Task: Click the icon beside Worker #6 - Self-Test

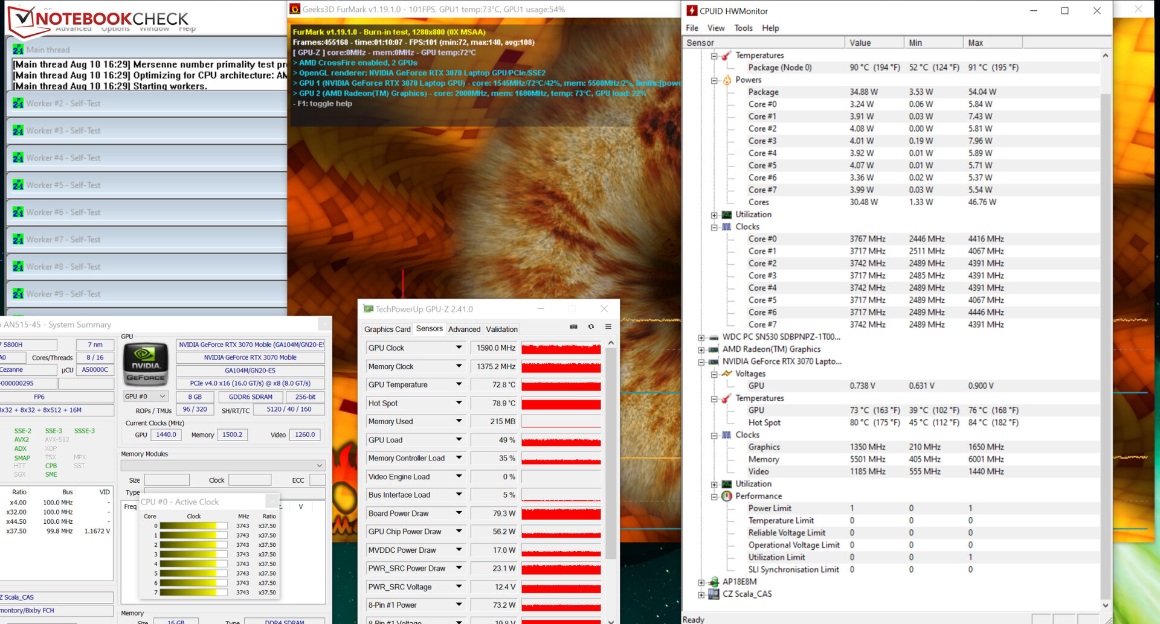Action: tap(18, 212)
